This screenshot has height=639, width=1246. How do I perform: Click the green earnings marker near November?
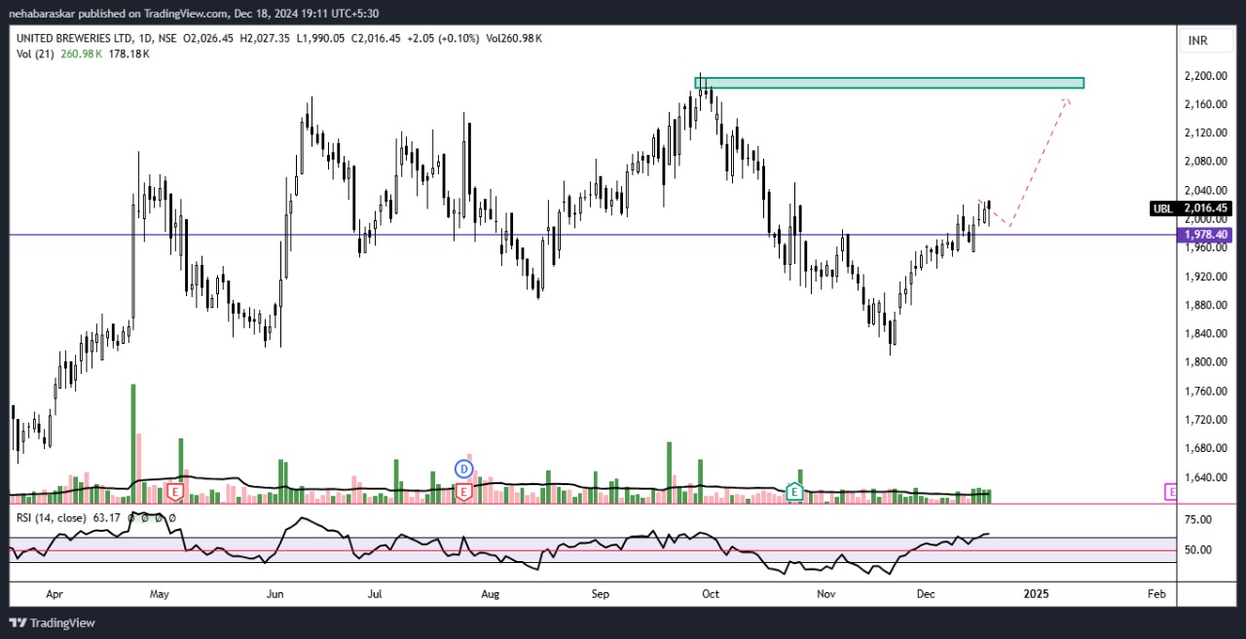[x=794, y=491]
